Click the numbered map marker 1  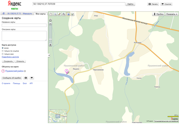[x=67, y=72]
